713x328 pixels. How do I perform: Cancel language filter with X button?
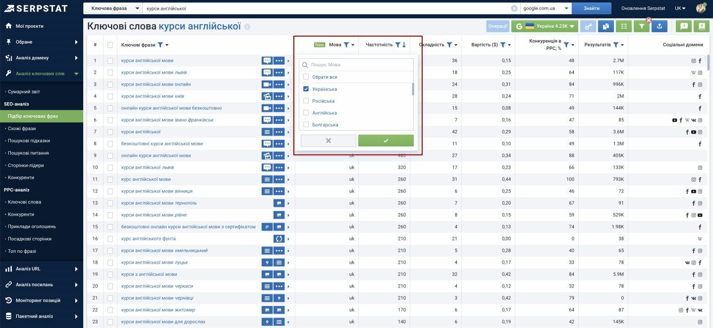click(328, 141)
